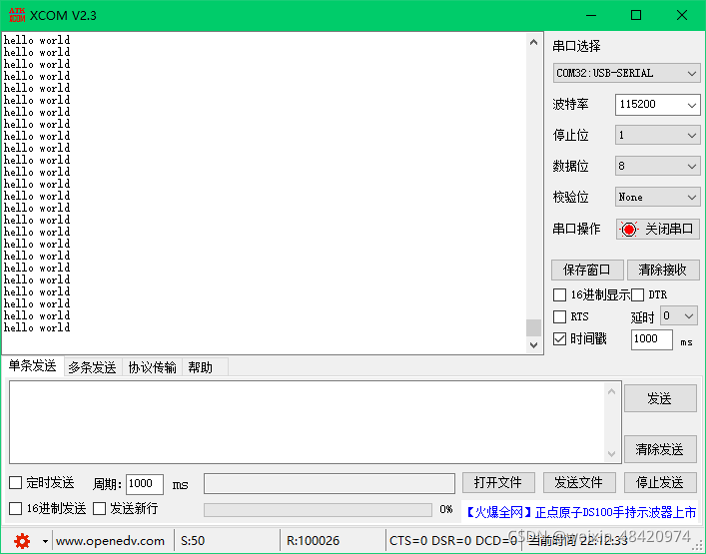Click the 周期 period 1000 input field
Viewport: 706px width, 554px height.
145,484
